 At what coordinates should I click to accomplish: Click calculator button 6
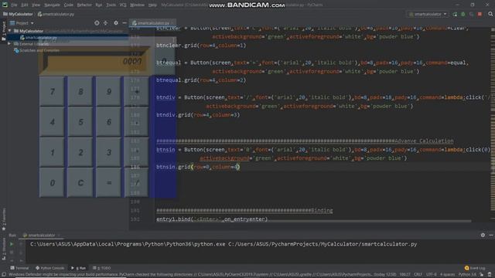click(108, 122)
